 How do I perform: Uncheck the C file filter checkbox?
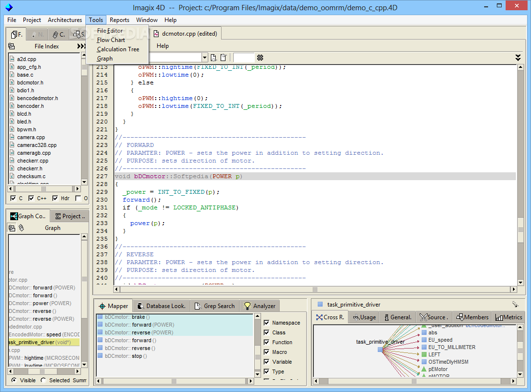click(13, 198)
